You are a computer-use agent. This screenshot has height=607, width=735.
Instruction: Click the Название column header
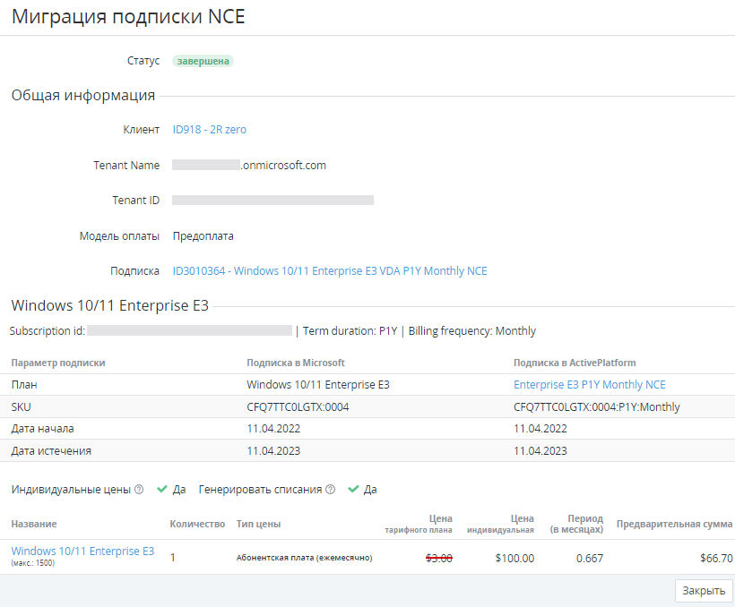pos(34,524)
